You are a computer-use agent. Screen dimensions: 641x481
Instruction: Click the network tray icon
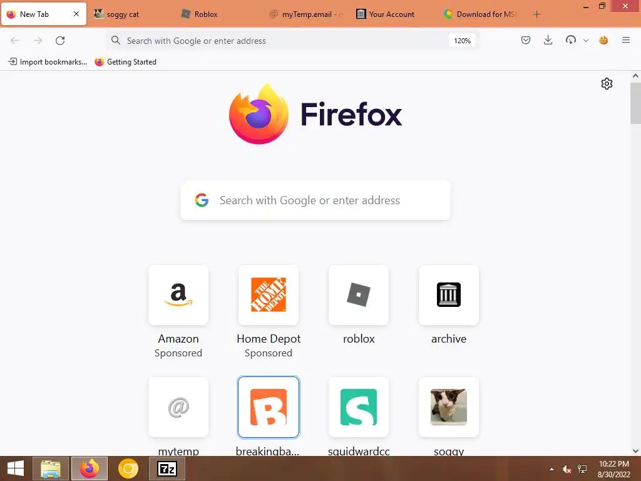click(x=582, y=469)
